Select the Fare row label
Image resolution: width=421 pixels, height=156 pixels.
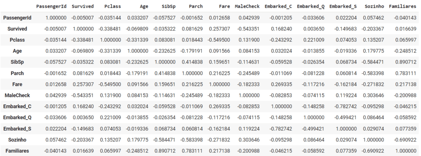17,84
